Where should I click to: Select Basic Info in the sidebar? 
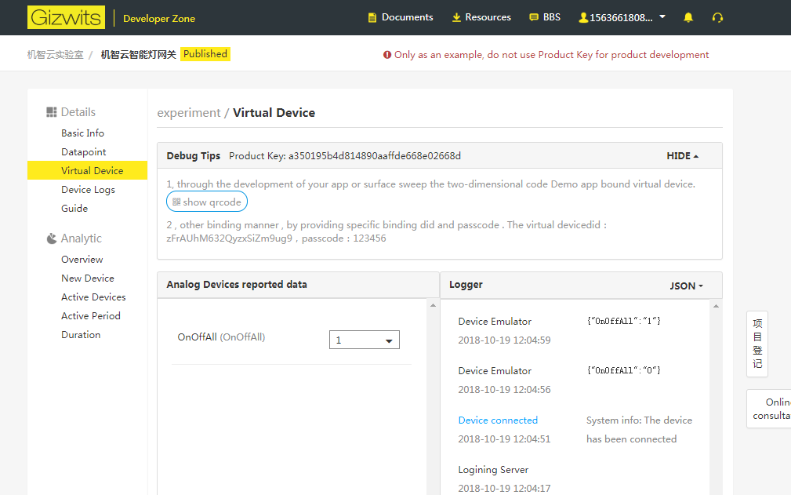[82, 133]
